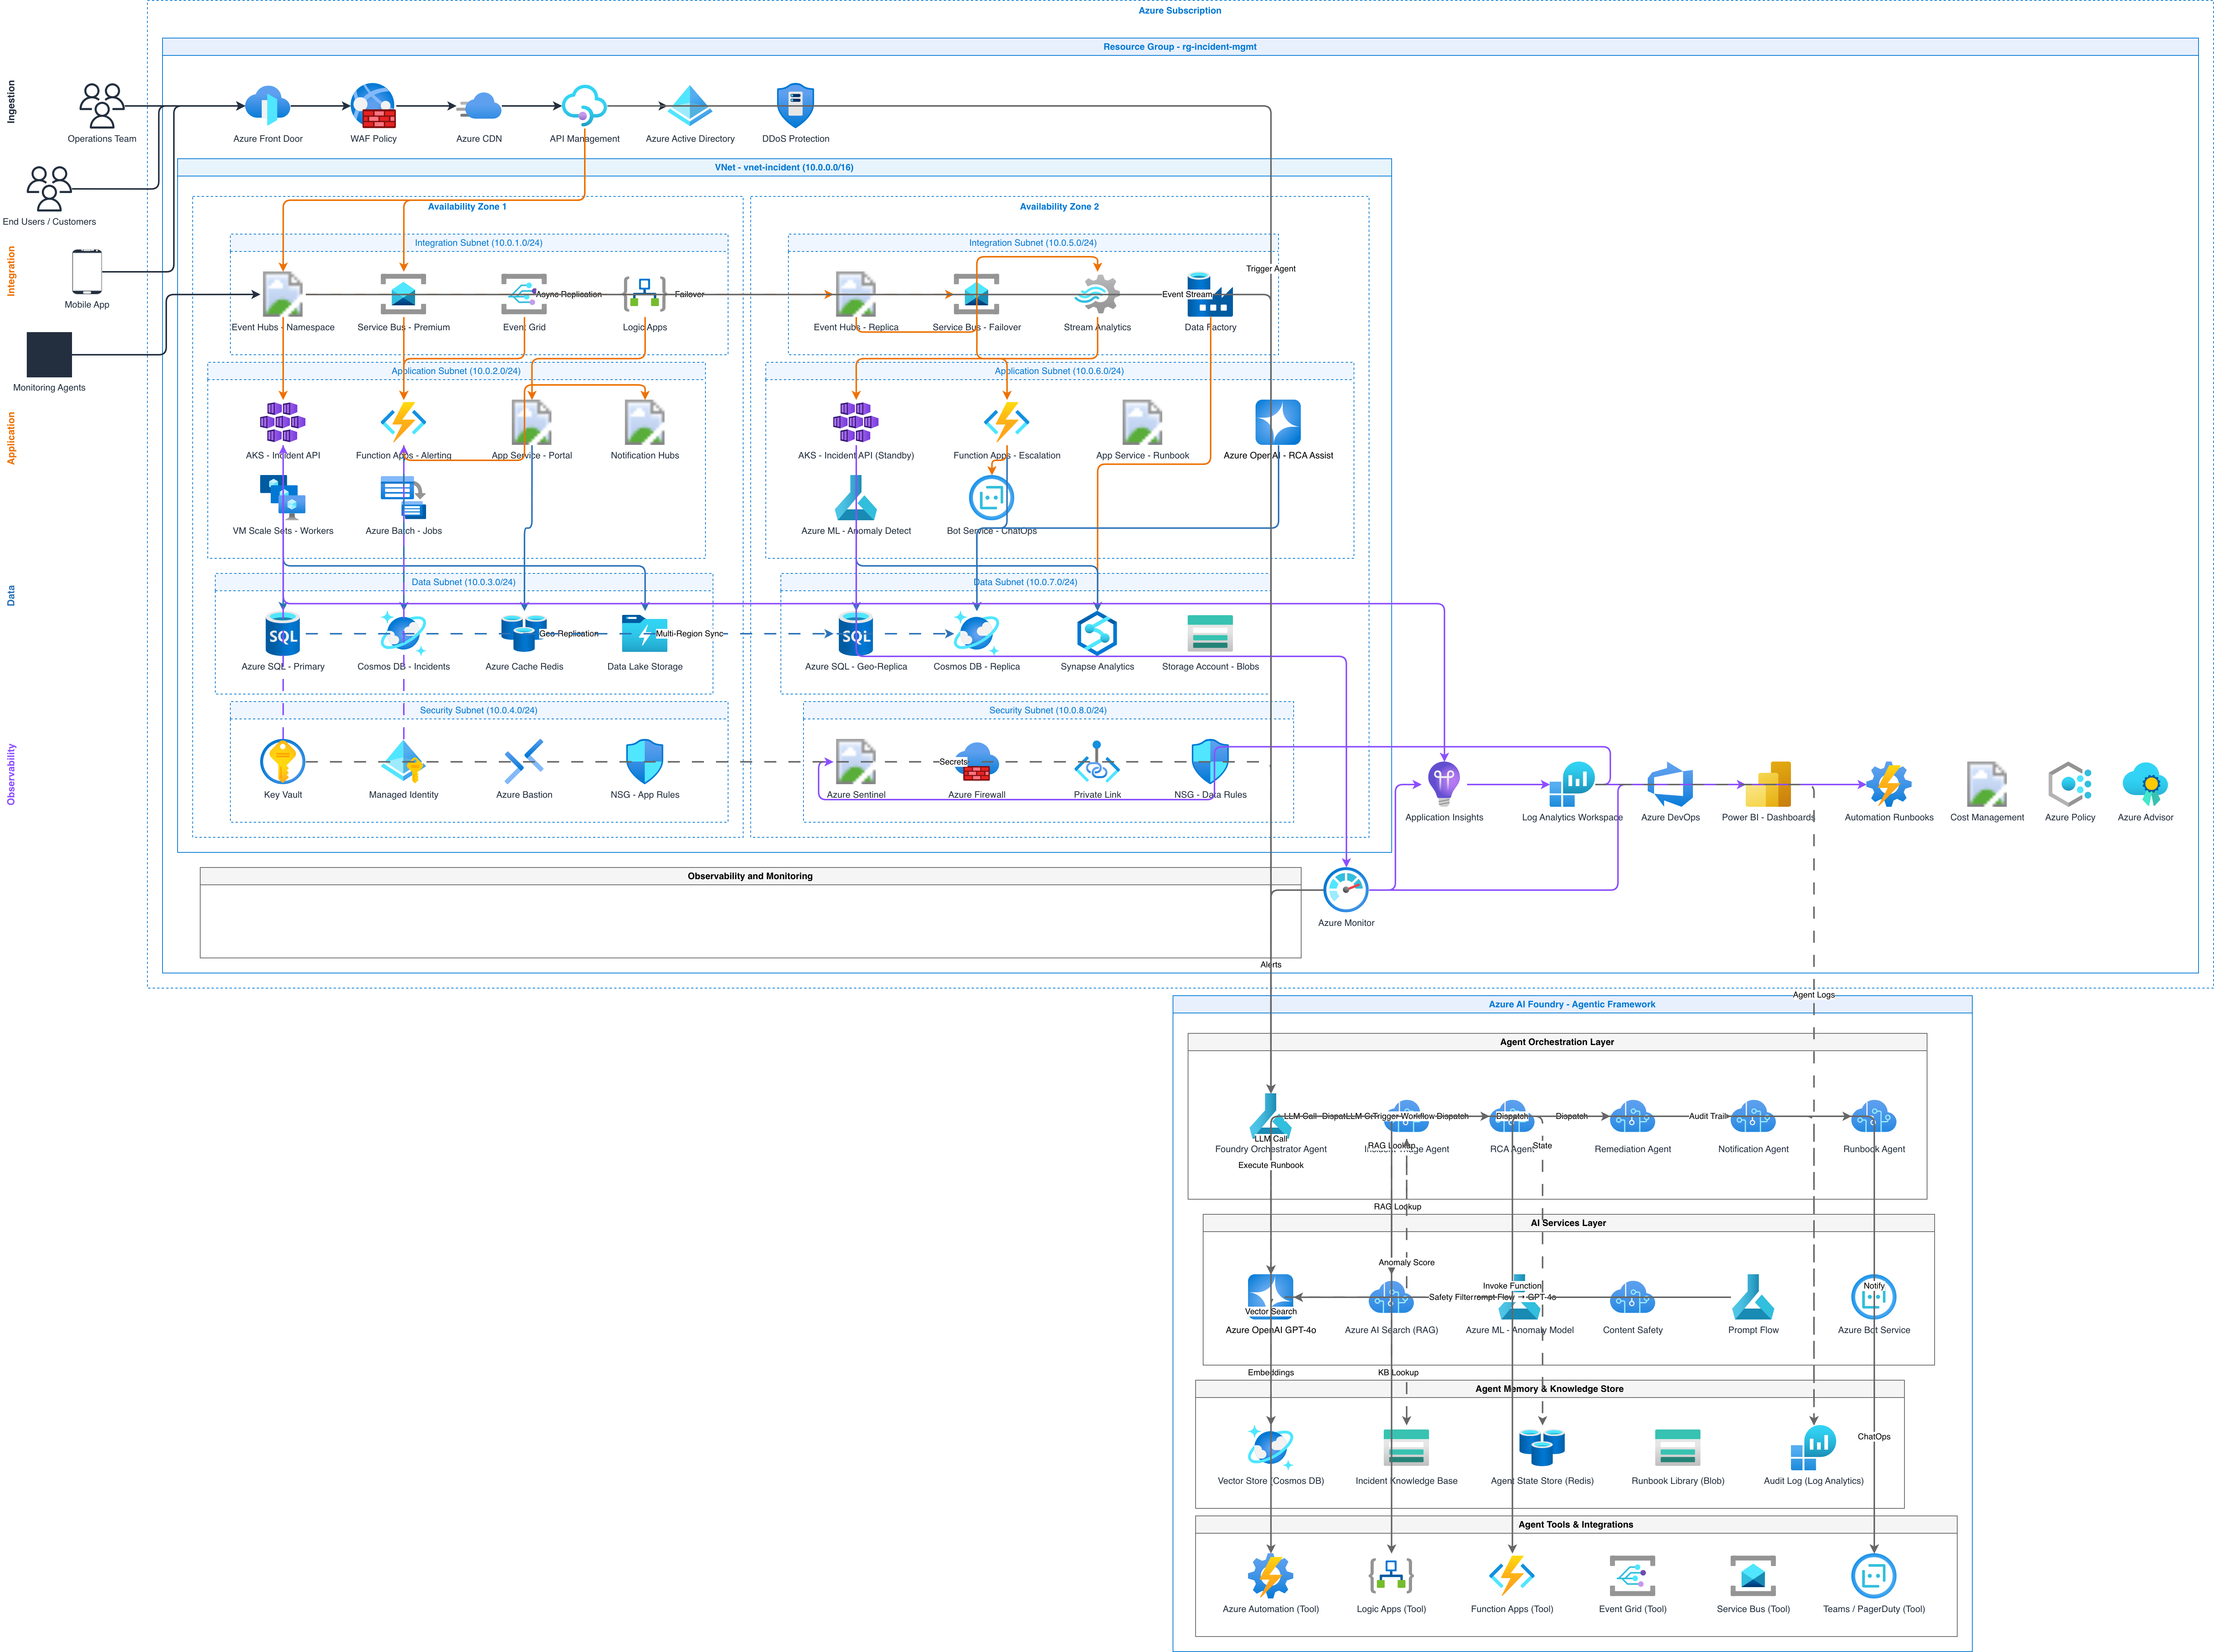
Task: Select the "Security Subnet (10.0.4.0/24)" header
Action: (x=479, y=710)
